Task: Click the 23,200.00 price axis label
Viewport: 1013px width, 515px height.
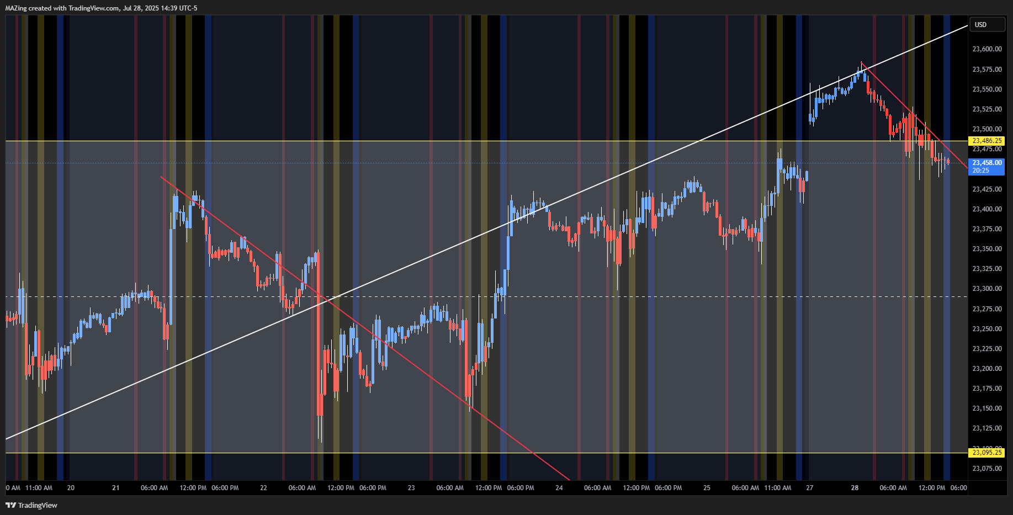Action: (987, 369)
